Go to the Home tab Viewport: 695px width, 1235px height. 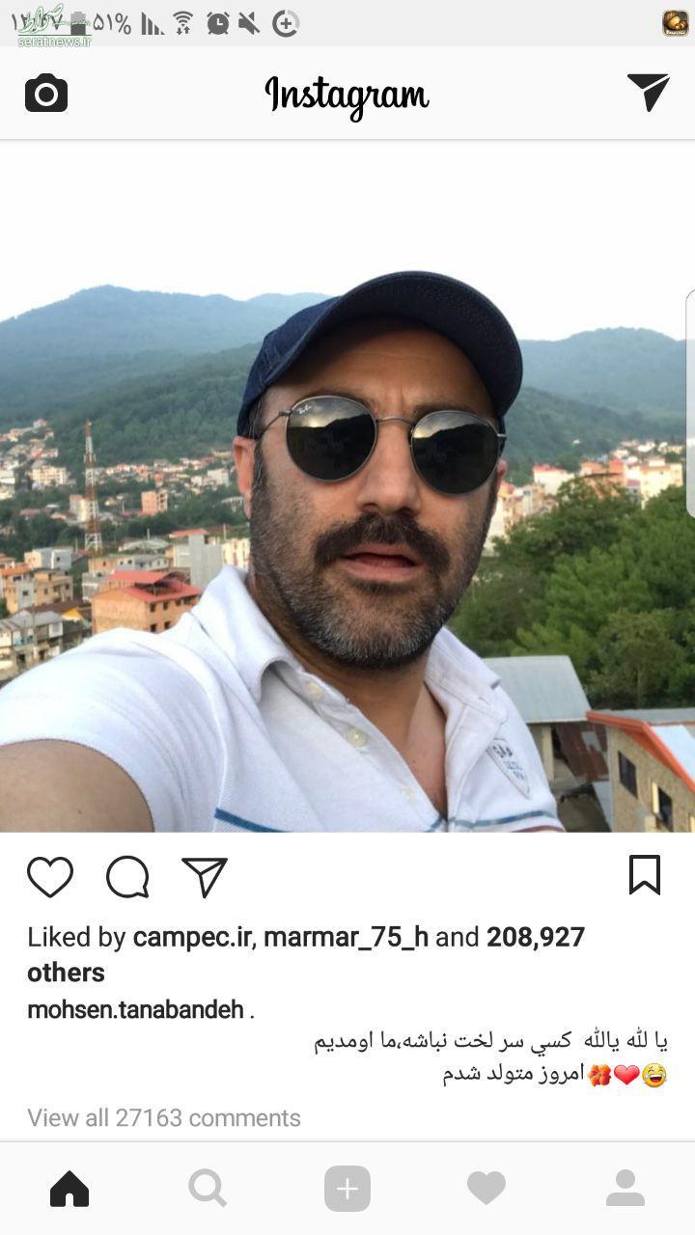coord(69,1189)
